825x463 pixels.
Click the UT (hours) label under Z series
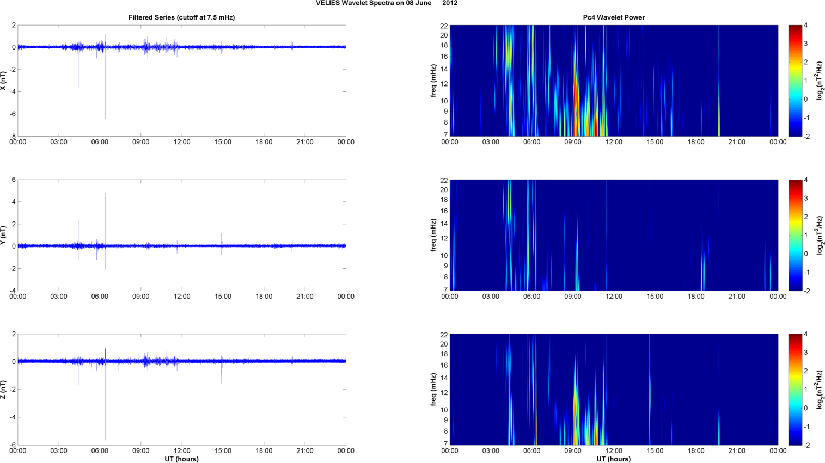click(x=181, y=459)
